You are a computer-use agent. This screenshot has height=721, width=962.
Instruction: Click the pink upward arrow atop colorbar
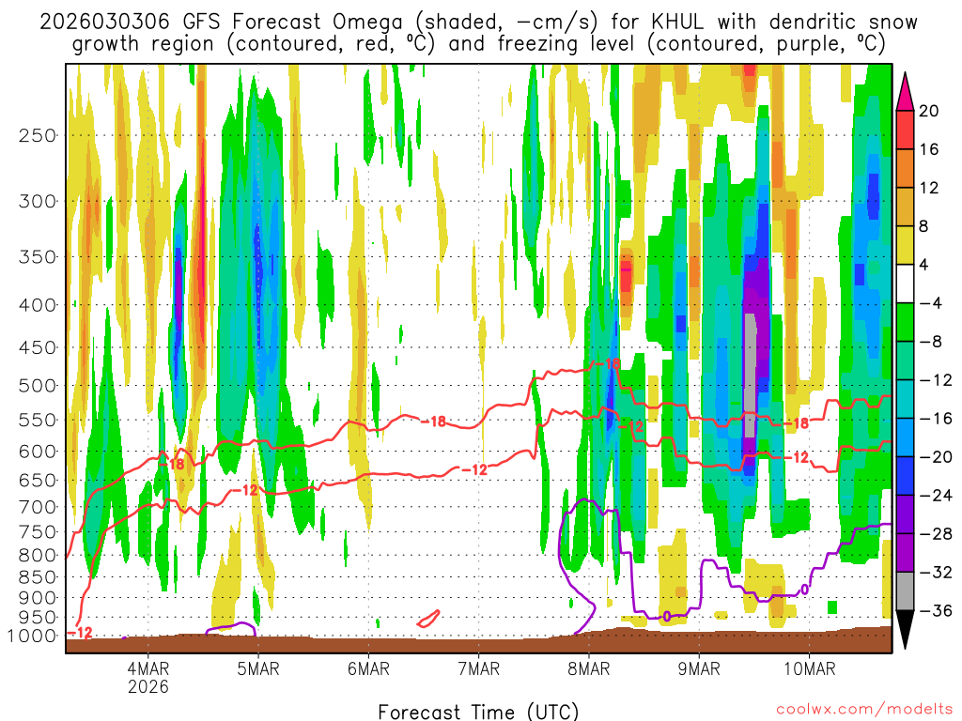click(x=905, y=92)
